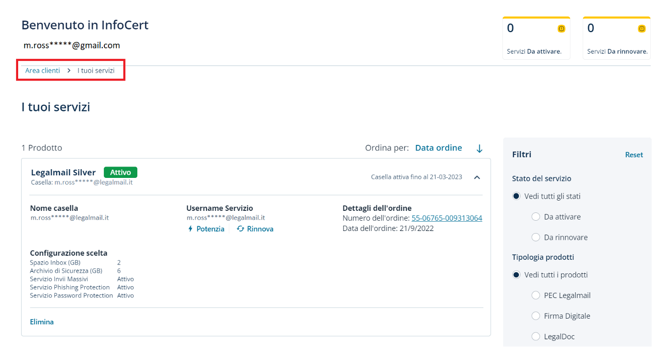Select the Da attivare status filter

coord(536,217)
